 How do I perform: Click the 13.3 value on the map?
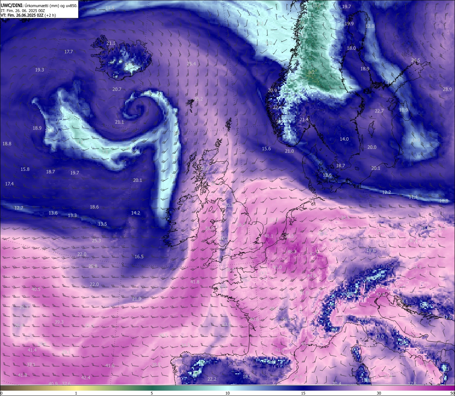(72, 216)
